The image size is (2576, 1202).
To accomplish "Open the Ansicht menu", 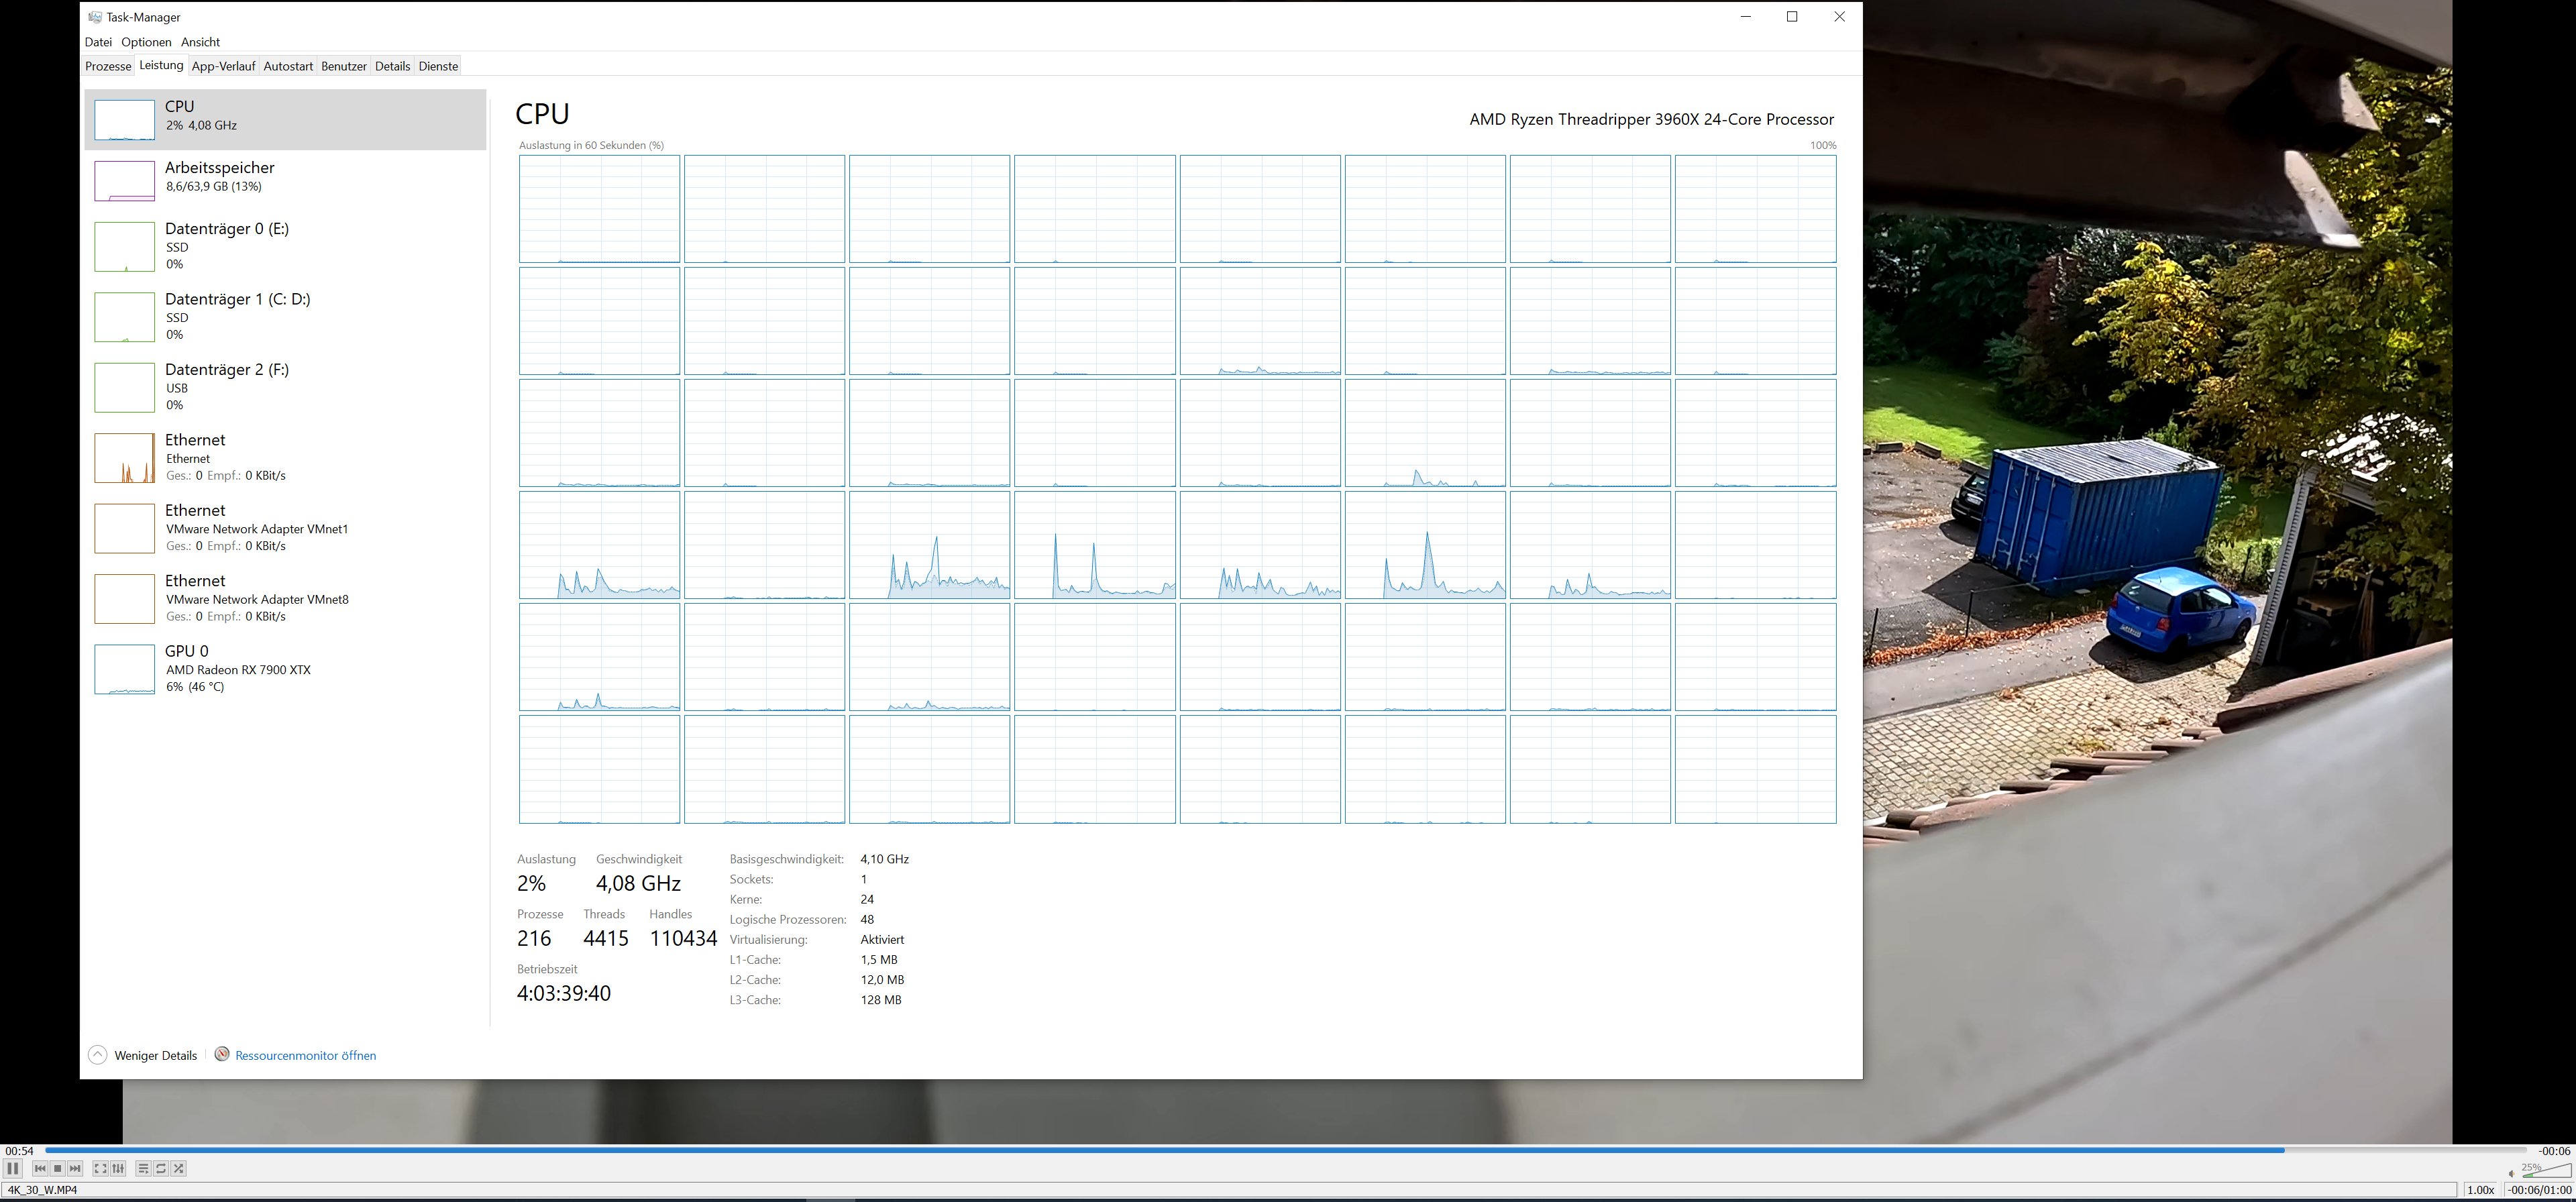I will pyautogui.click(x=200, y=42).
